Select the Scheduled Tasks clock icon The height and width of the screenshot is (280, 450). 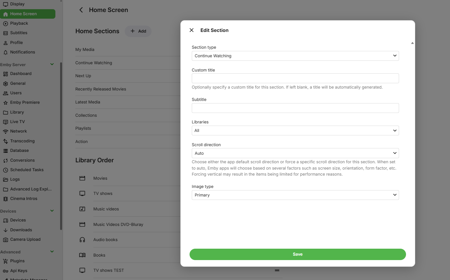coord(5,170)
